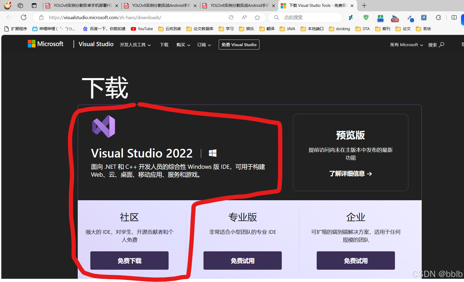The image size is (464, 282).
Task: Open the docking bookmark folder
Action: click(x=340, y=29)
